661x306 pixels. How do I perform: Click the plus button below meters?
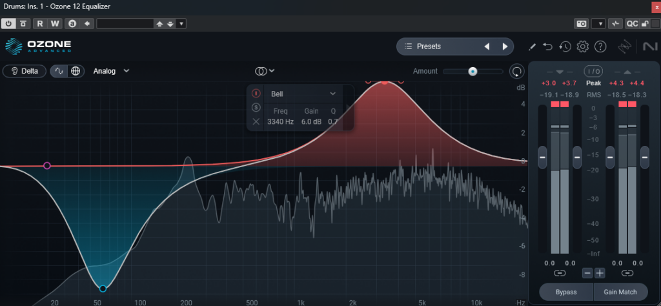click(600, 273)
